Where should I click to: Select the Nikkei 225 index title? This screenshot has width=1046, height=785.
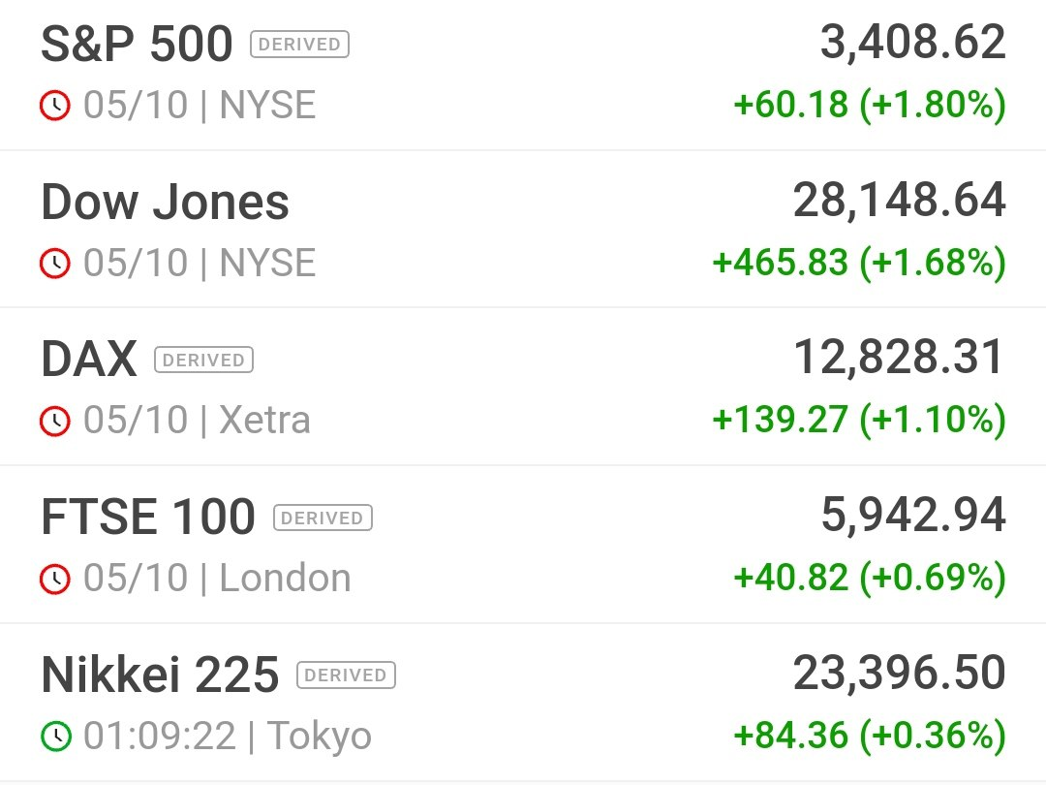[x=160, y=675]
